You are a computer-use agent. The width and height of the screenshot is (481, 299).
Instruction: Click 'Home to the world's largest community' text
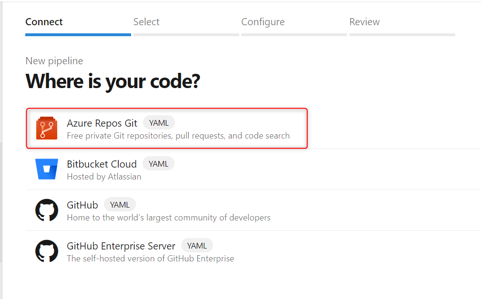coord(168,218)
